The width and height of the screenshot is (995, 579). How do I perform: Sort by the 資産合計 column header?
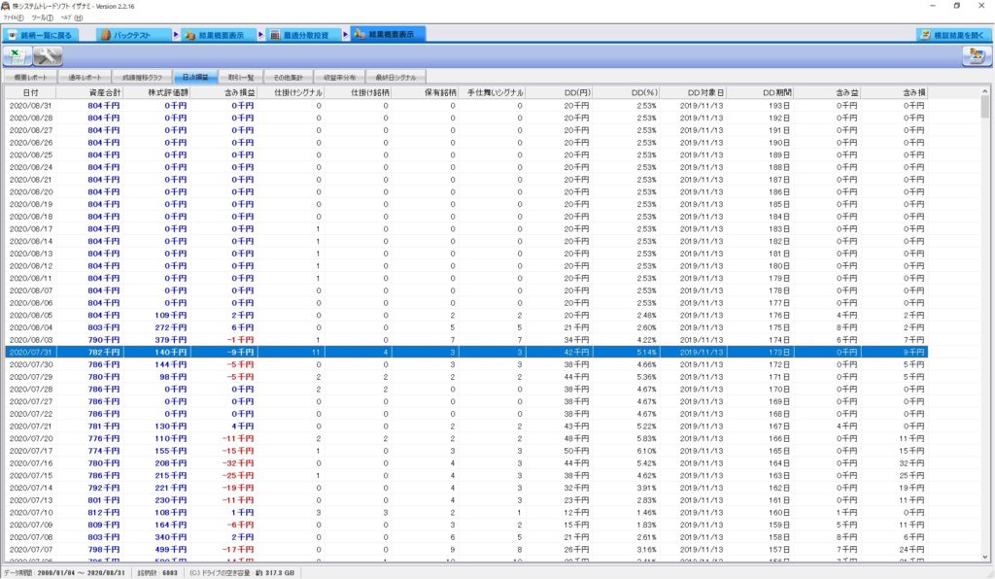[x=104, y=91]
